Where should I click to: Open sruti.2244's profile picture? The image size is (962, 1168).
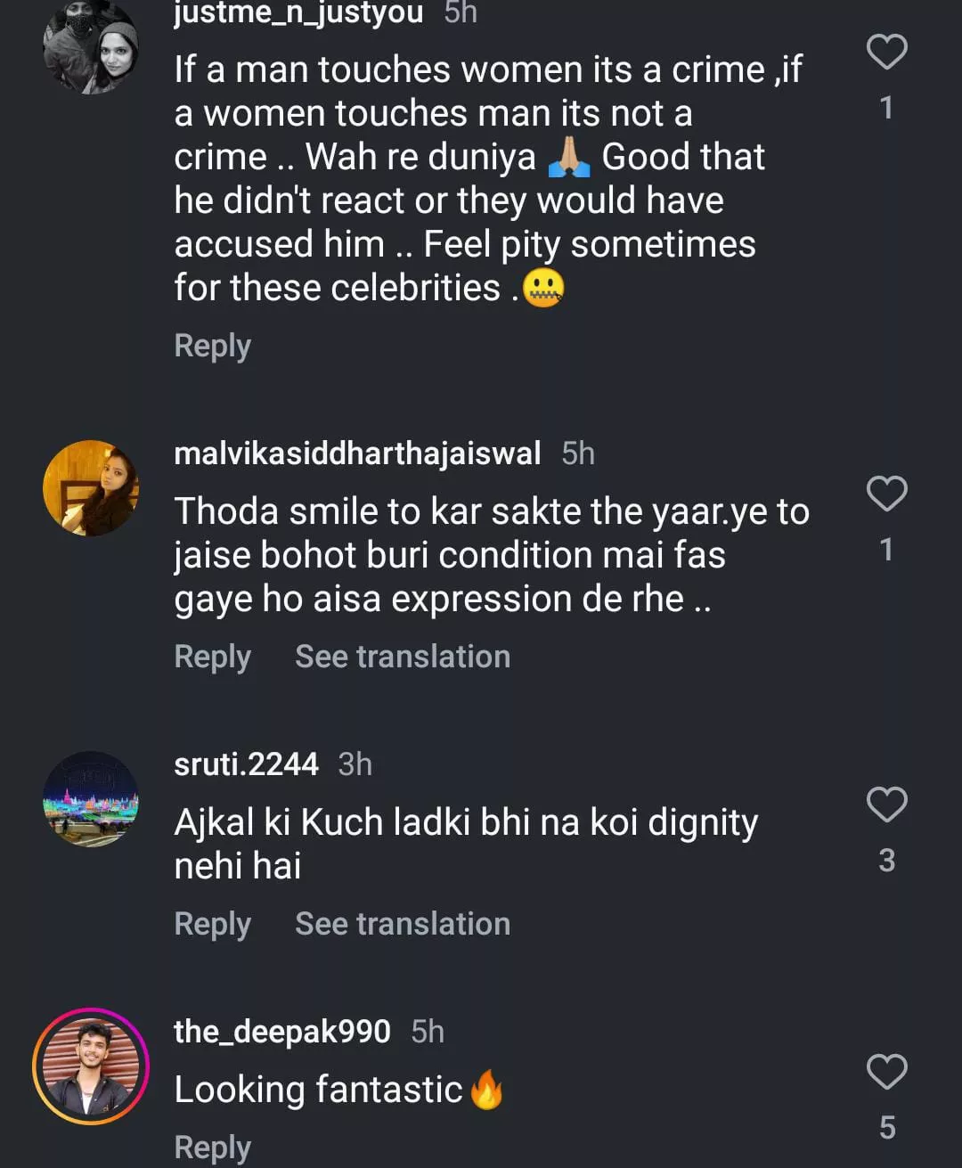coord(91,799)
